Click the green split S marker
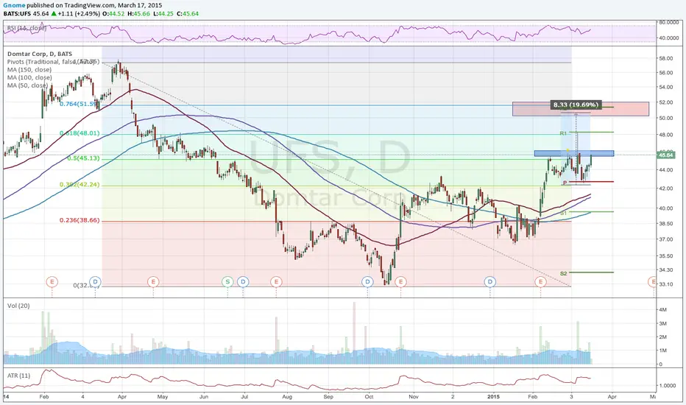Screen dimensions: 686x405 click(x=227, y=281)
